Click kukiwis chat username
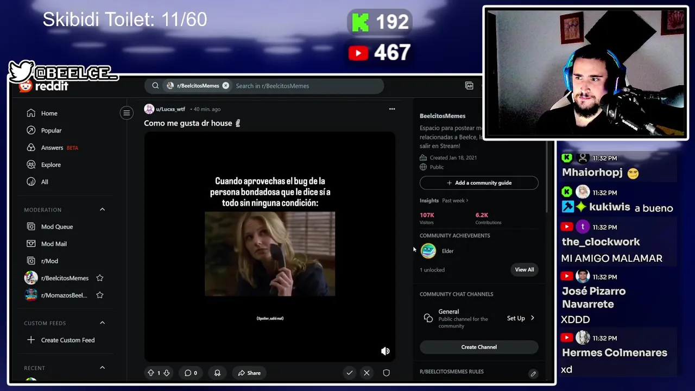 click(610, 207)
